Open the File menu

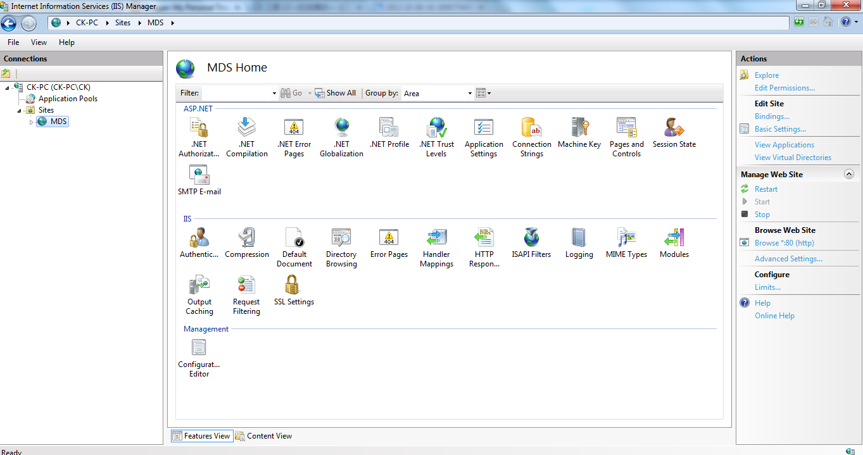13,42
